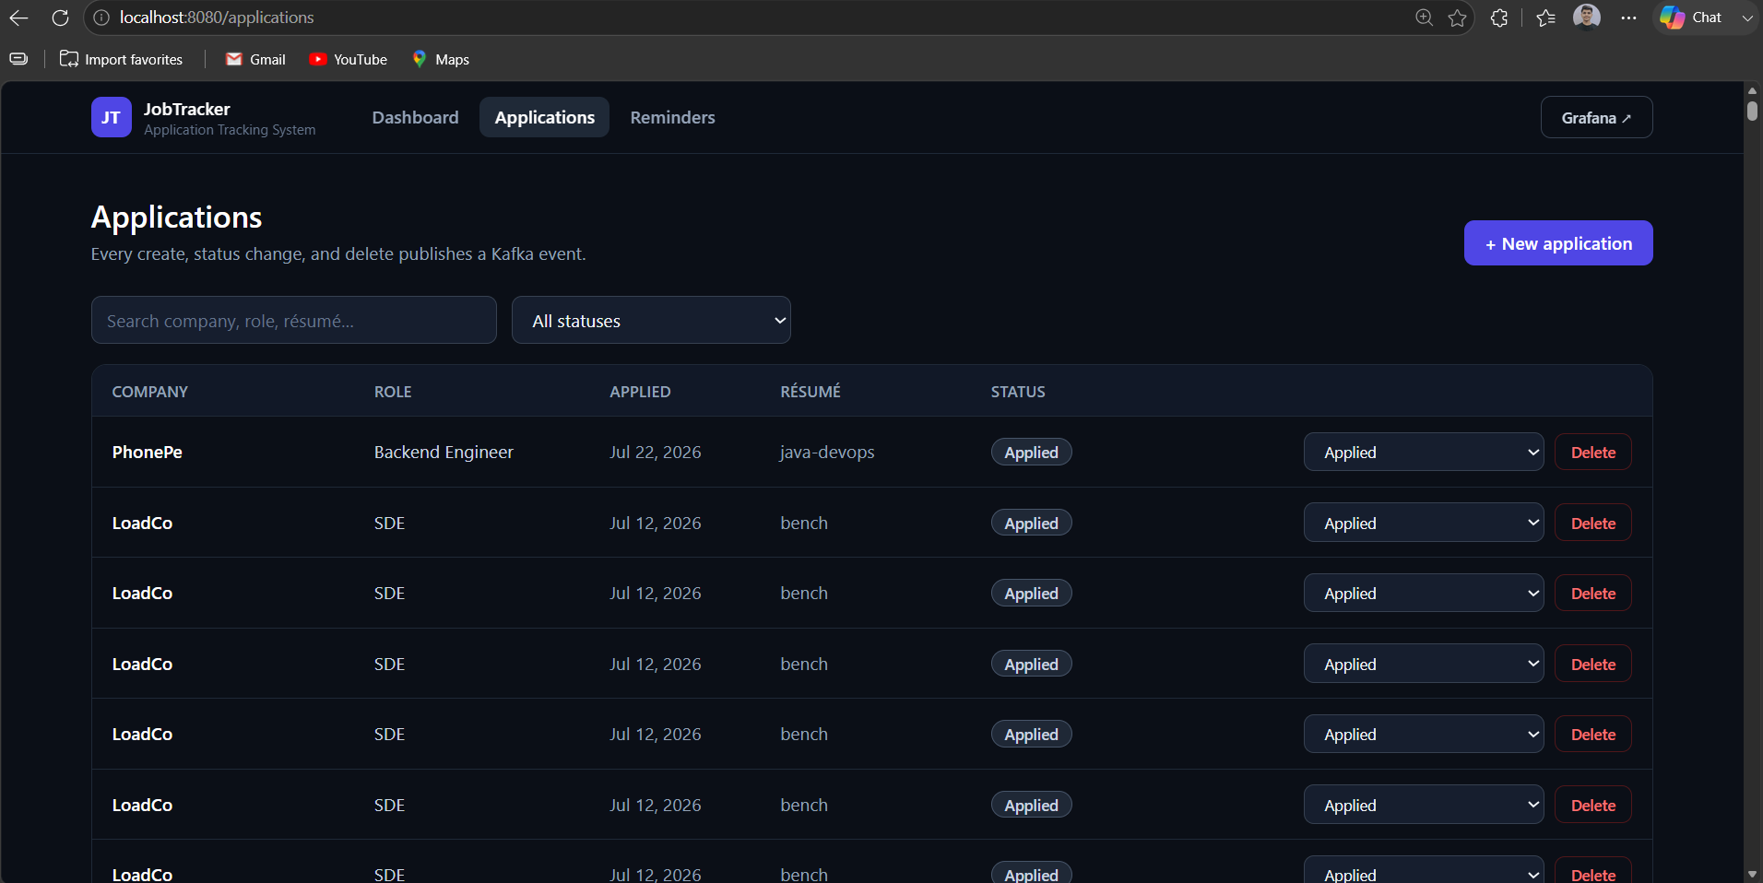Click the JobTracker title text
Screen dimensions: 1763x883
[186, 109]
